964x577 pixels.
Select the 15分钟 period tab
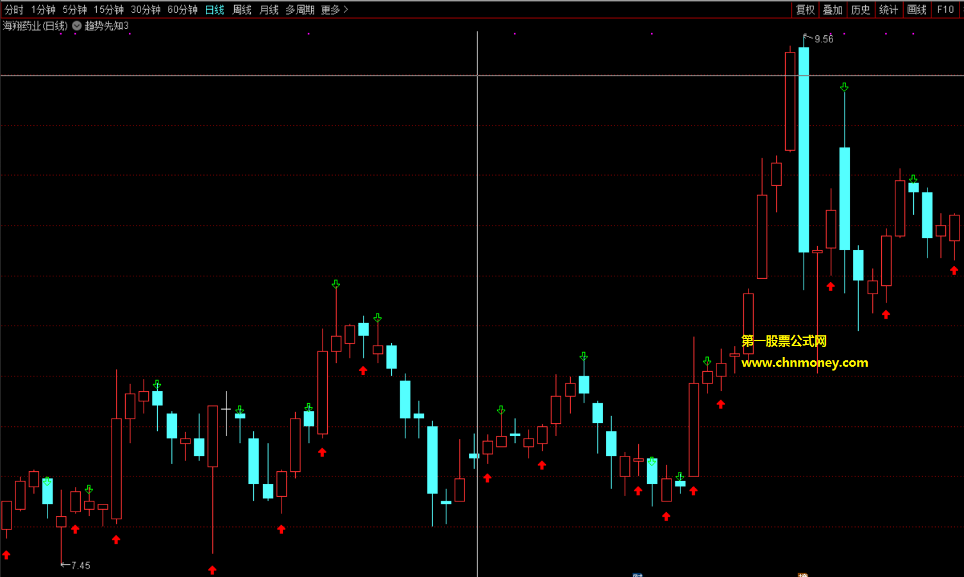[x=108, y=10]
